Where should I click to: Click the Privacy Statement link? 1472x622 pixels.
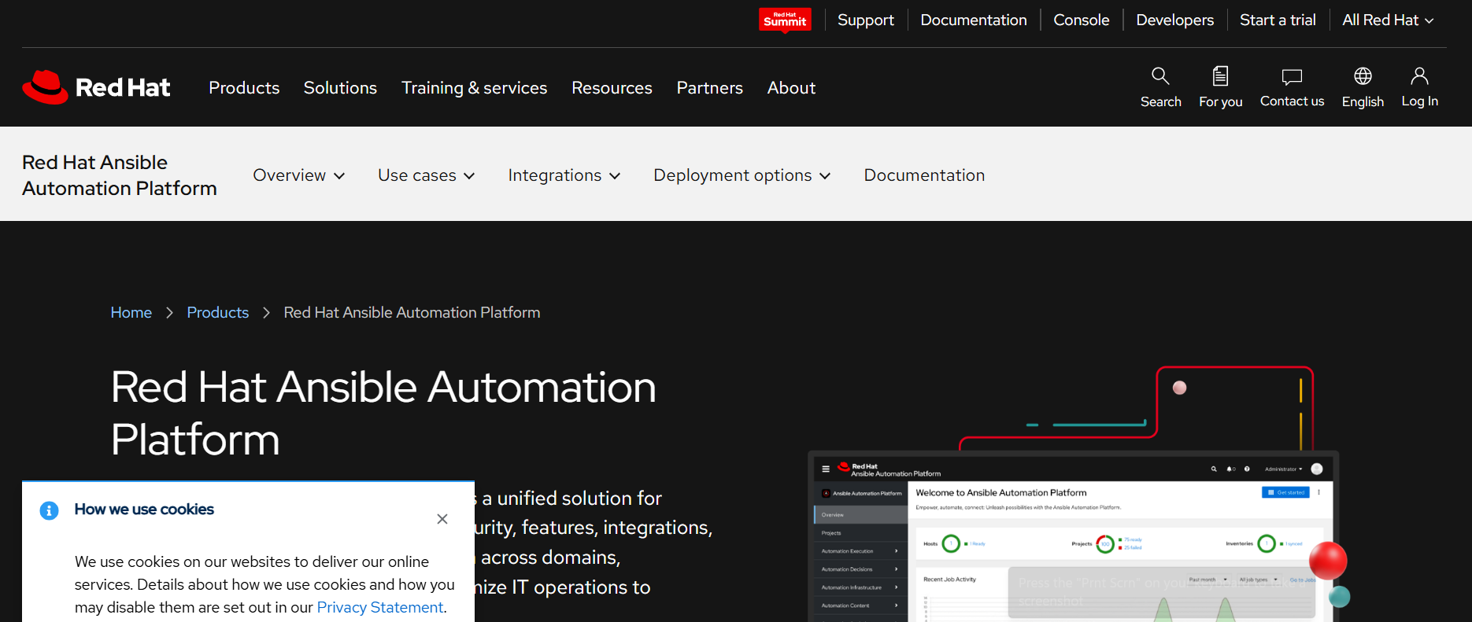380,607
